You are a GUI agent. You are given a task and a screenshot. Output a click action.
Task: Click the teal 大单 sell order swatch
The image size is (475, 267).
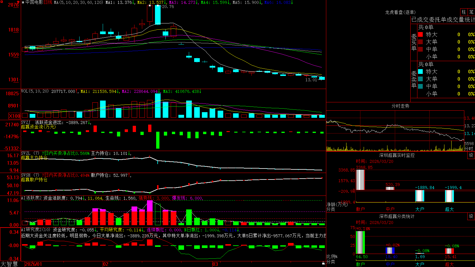[x=420, y=79]
